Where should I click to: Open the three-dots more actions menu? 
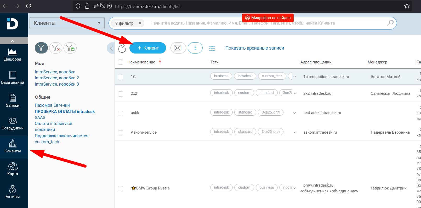[x=195, y=48]
